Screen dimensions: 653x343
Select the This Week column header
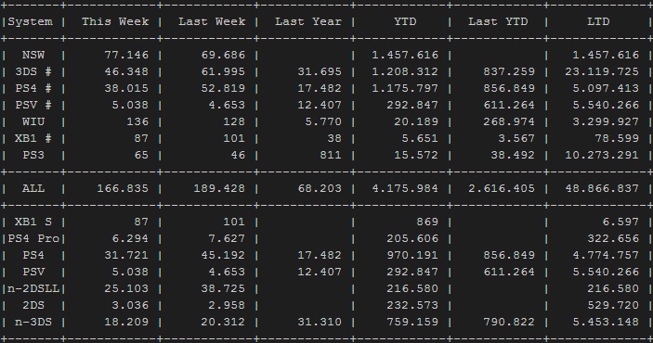(115, 21)
